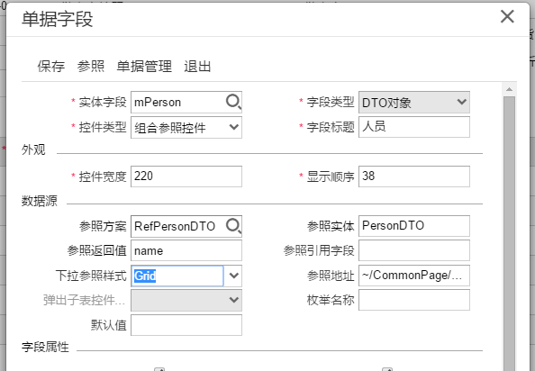Open the 字段类型 DTO对象 dropdown

(x=414, y=102)
